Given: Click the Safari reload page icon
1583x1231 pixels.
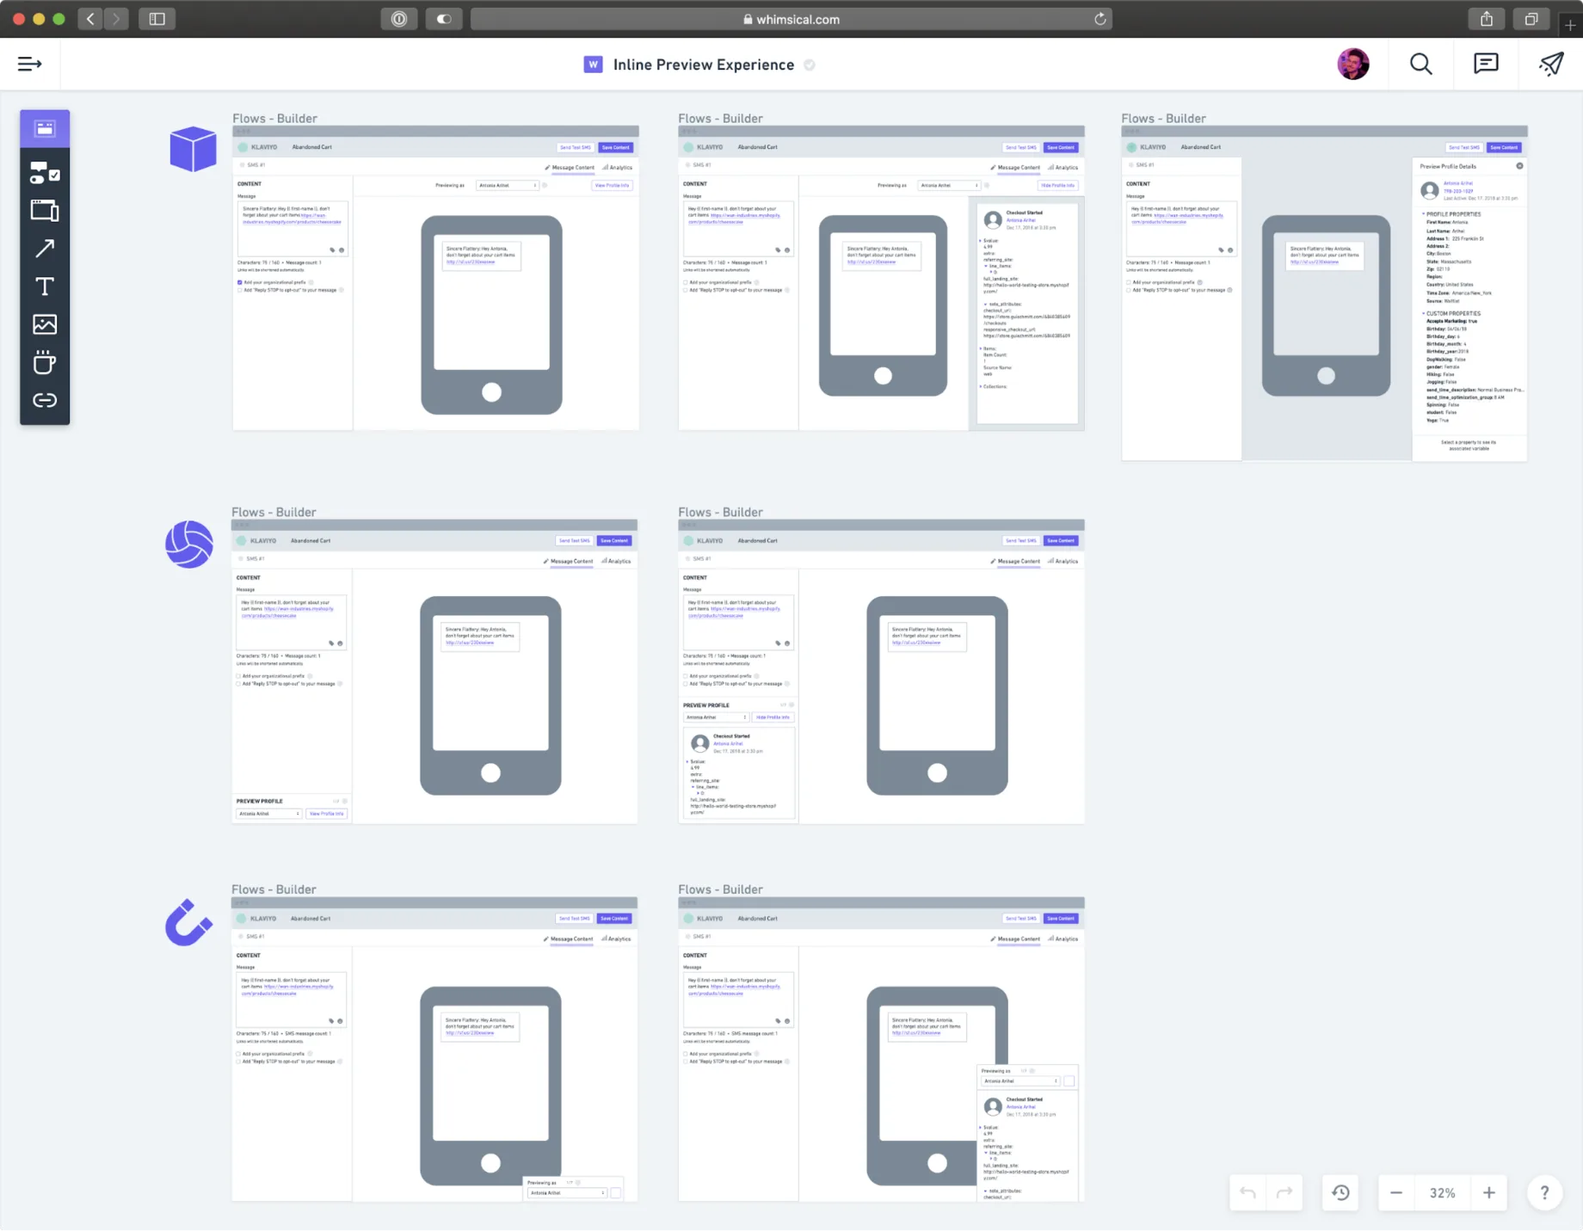Looking at the screenshot, I should pyautogui.click(x=1099, y=19).
